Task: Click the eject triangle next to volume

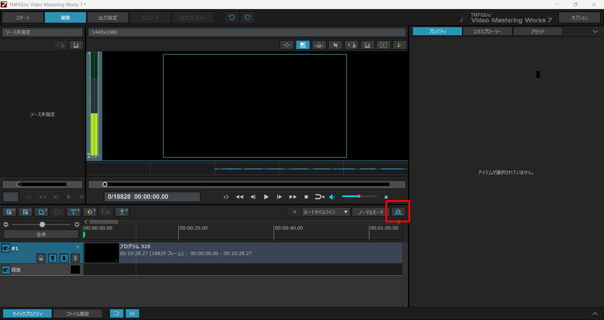Action: point(386,196)
